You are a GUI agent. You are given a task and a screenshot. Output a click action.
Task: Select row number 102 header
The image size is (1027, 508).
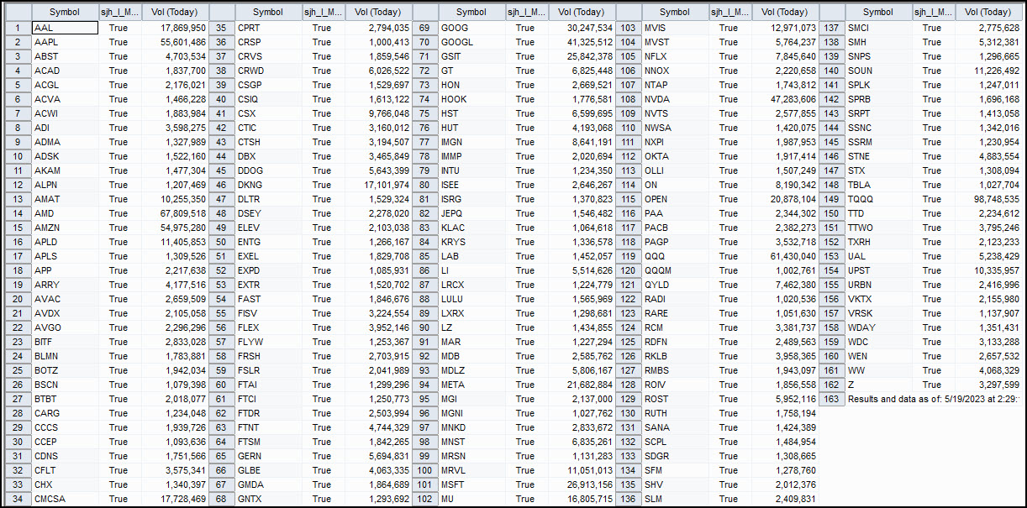point(424,499)
